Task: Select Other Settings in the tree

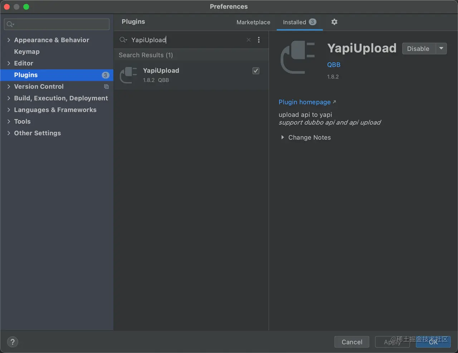Action: (x=37, y=133)
